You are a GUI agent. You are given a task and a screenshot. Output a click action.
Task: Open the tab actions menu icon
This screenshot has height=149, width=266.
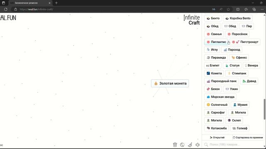3,3
